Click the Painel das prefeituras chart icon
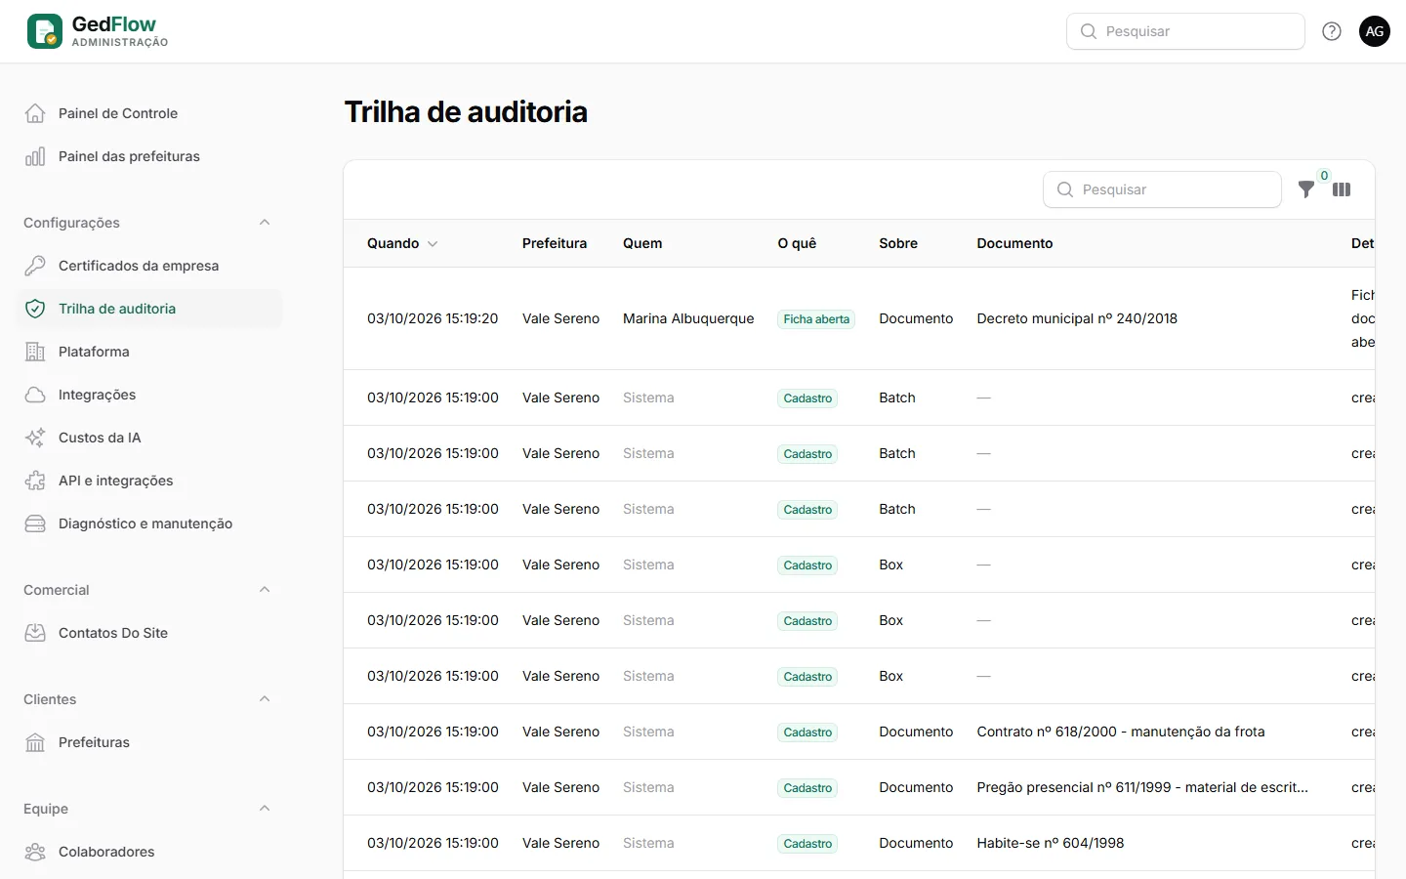 tap(35, 156)
